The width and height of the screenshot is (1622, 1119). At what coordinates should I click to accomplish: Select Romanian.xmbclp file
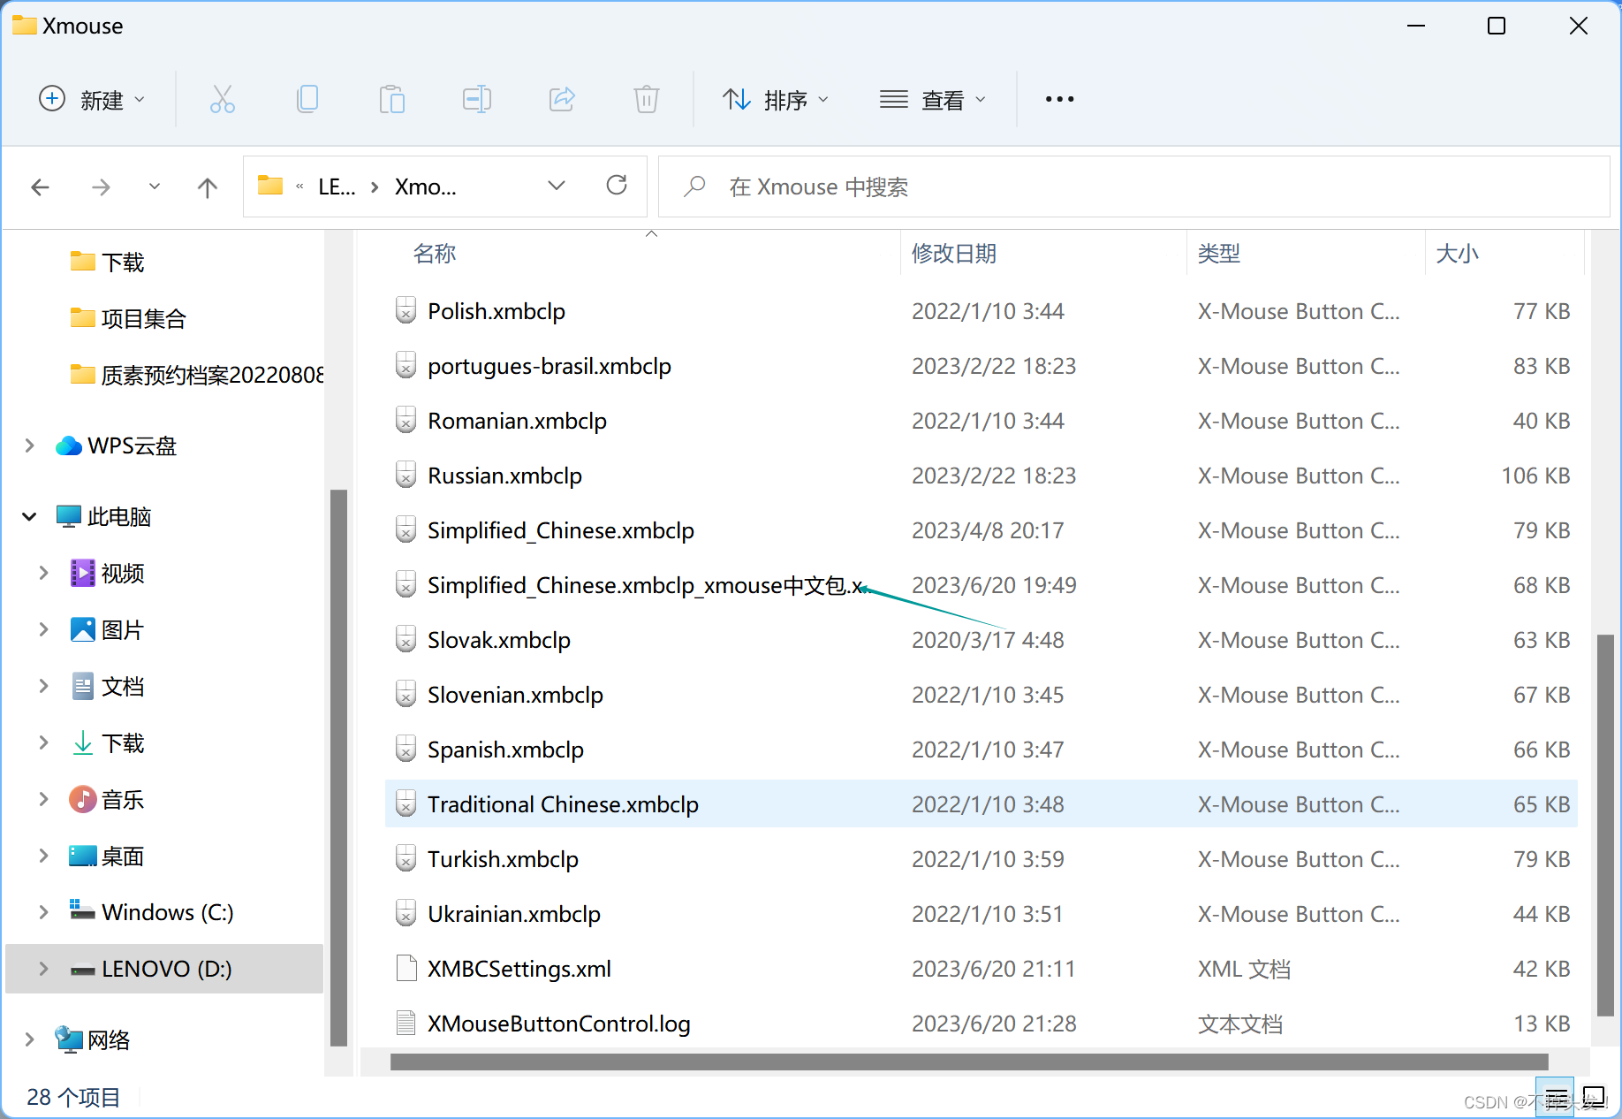(x=982, y=421)
